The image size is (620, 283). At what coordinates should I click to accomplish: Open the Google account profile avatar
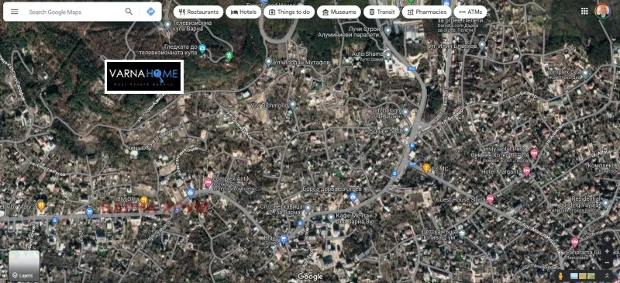[x=603, y=11]
